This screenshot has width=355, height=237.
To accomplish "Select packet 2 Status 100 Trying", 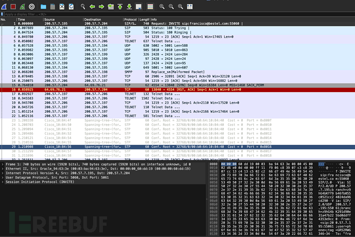I will [x=177, y=28].
